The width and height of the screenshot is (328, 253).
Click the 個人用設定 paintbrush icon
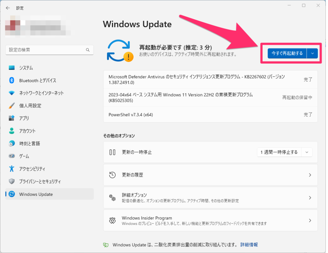coord(12,105)
